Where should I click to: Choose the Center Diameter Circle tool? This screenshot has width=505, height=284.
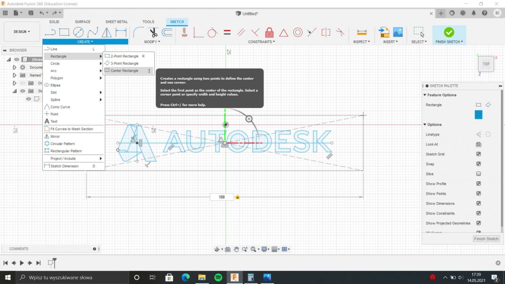point(78,32)
